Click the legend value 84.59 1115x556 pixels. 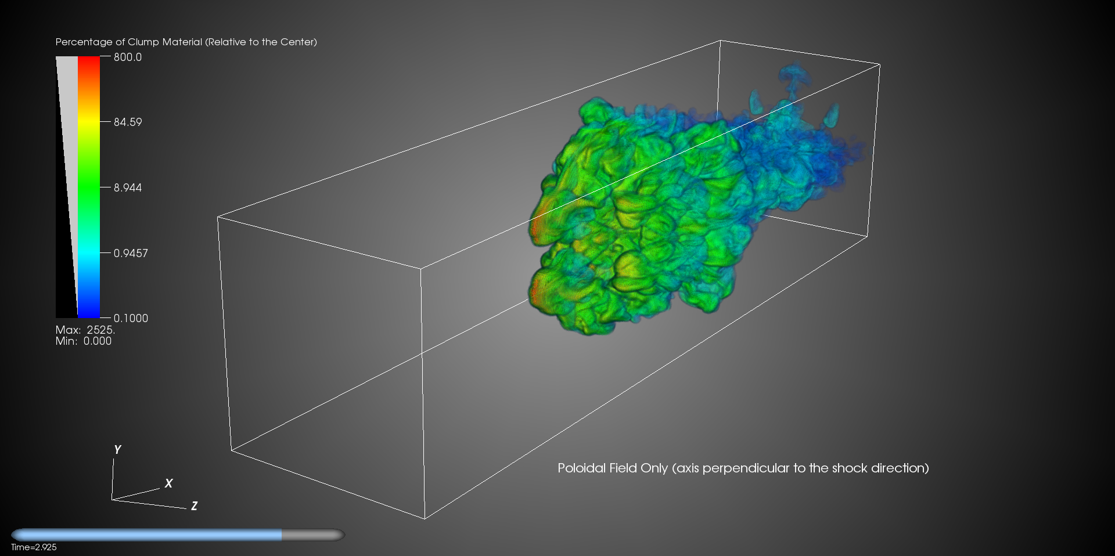pos(128,122)
